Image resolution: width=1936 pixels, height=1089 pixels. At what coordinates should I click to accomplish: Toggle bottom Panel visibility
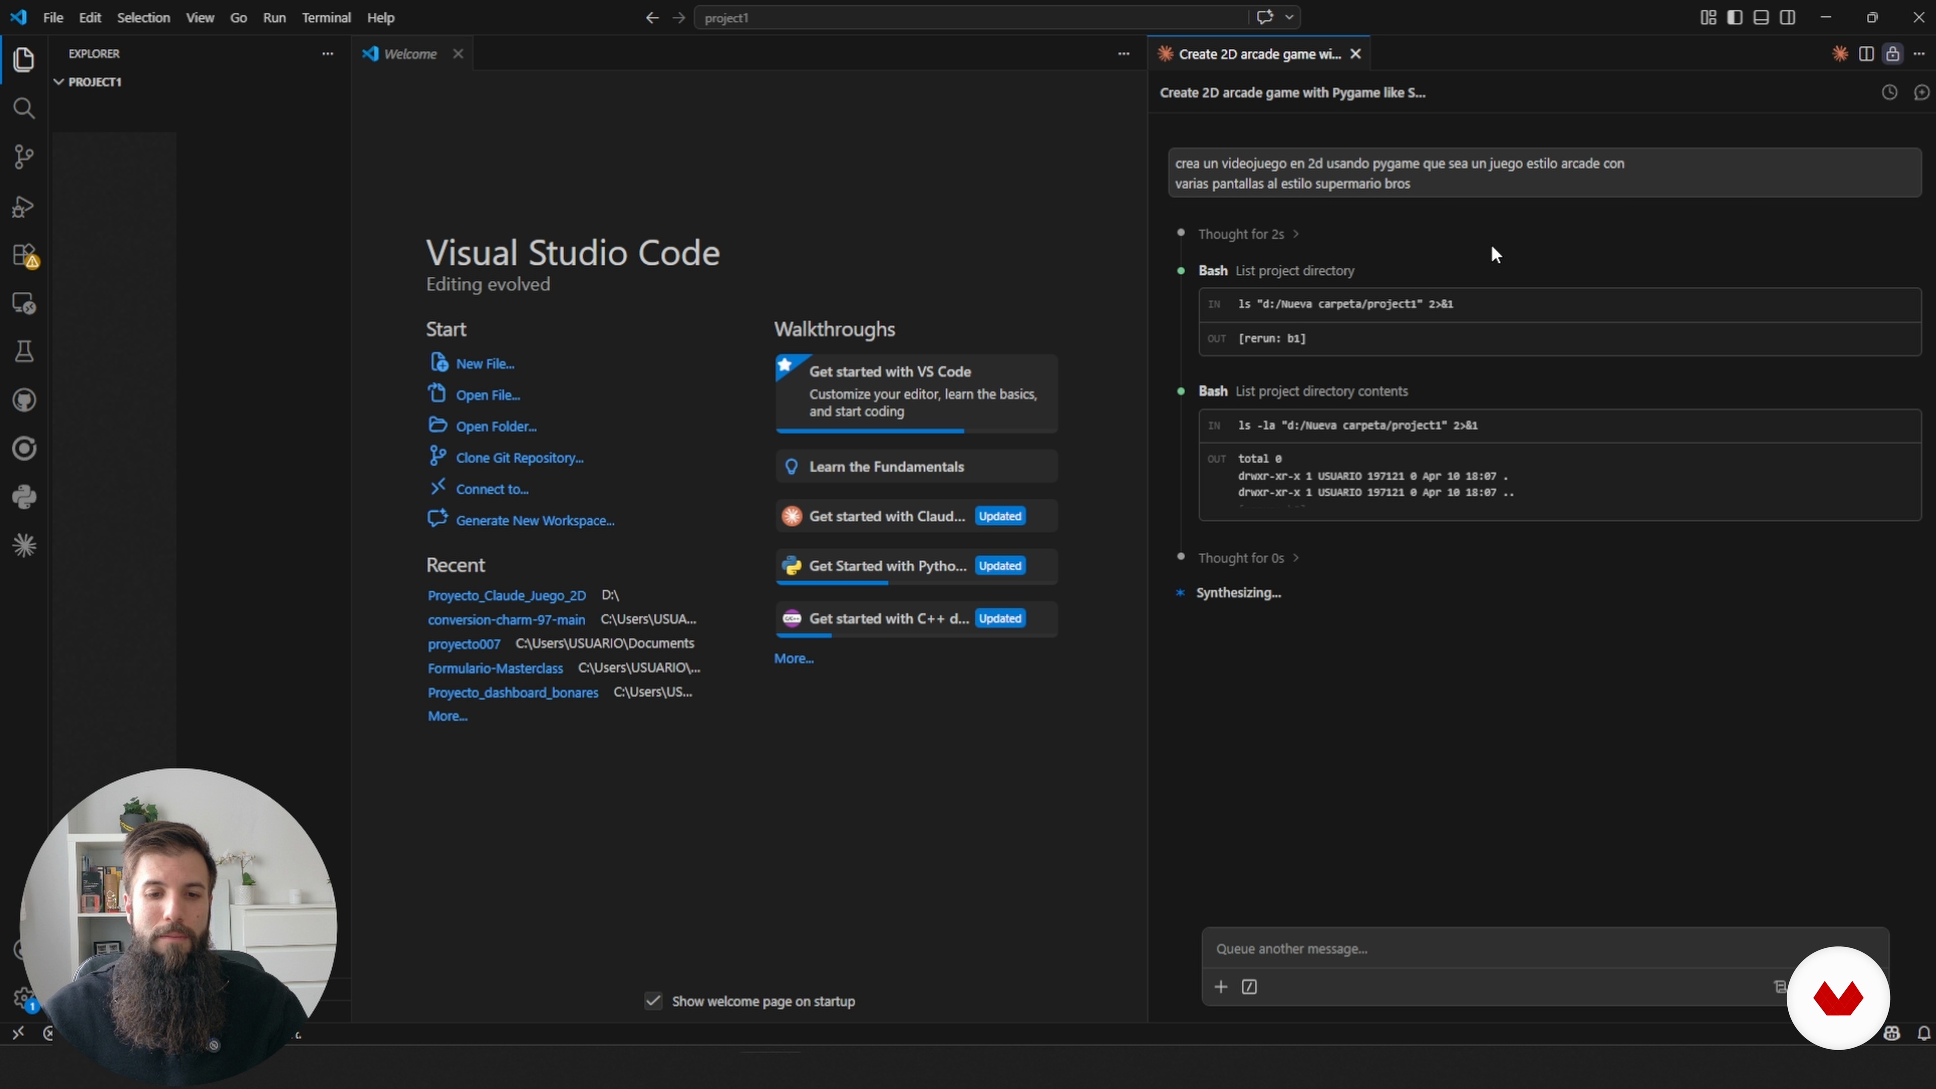coord(1761,17)
